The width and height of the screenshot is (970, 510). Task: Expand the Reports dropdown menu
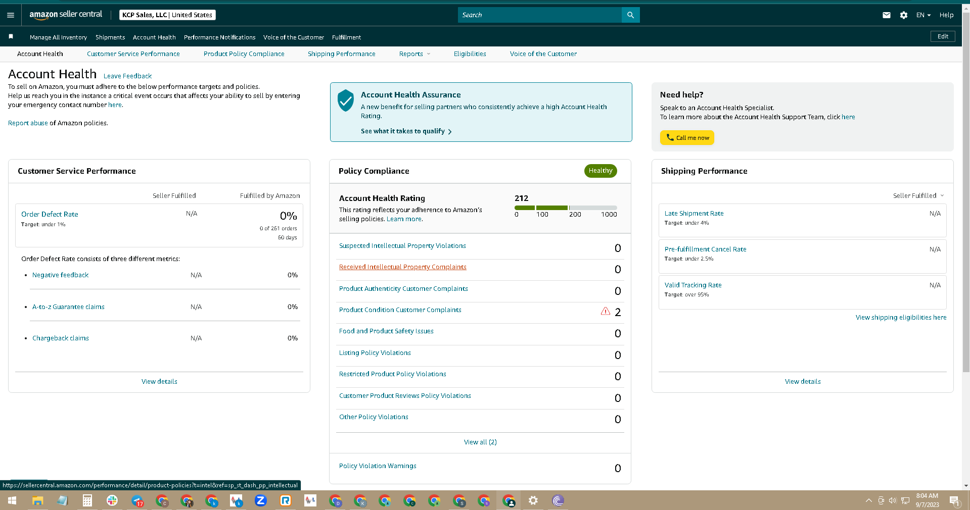point(414,54)
